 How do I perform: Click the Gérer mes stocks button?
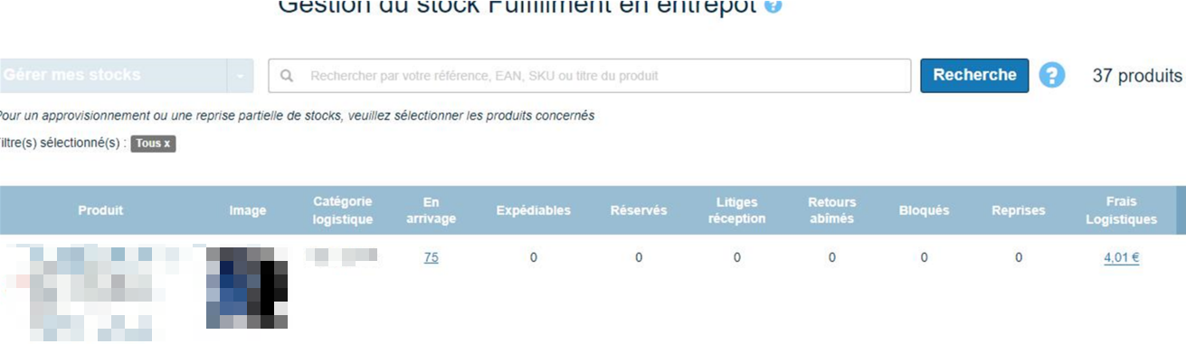click(113, 76)
